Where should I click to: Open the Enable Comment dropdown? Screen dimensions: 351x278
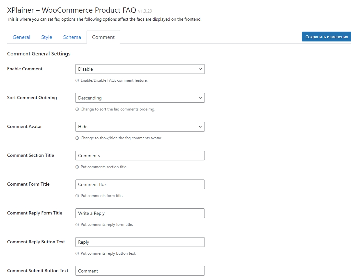point(140,69)
